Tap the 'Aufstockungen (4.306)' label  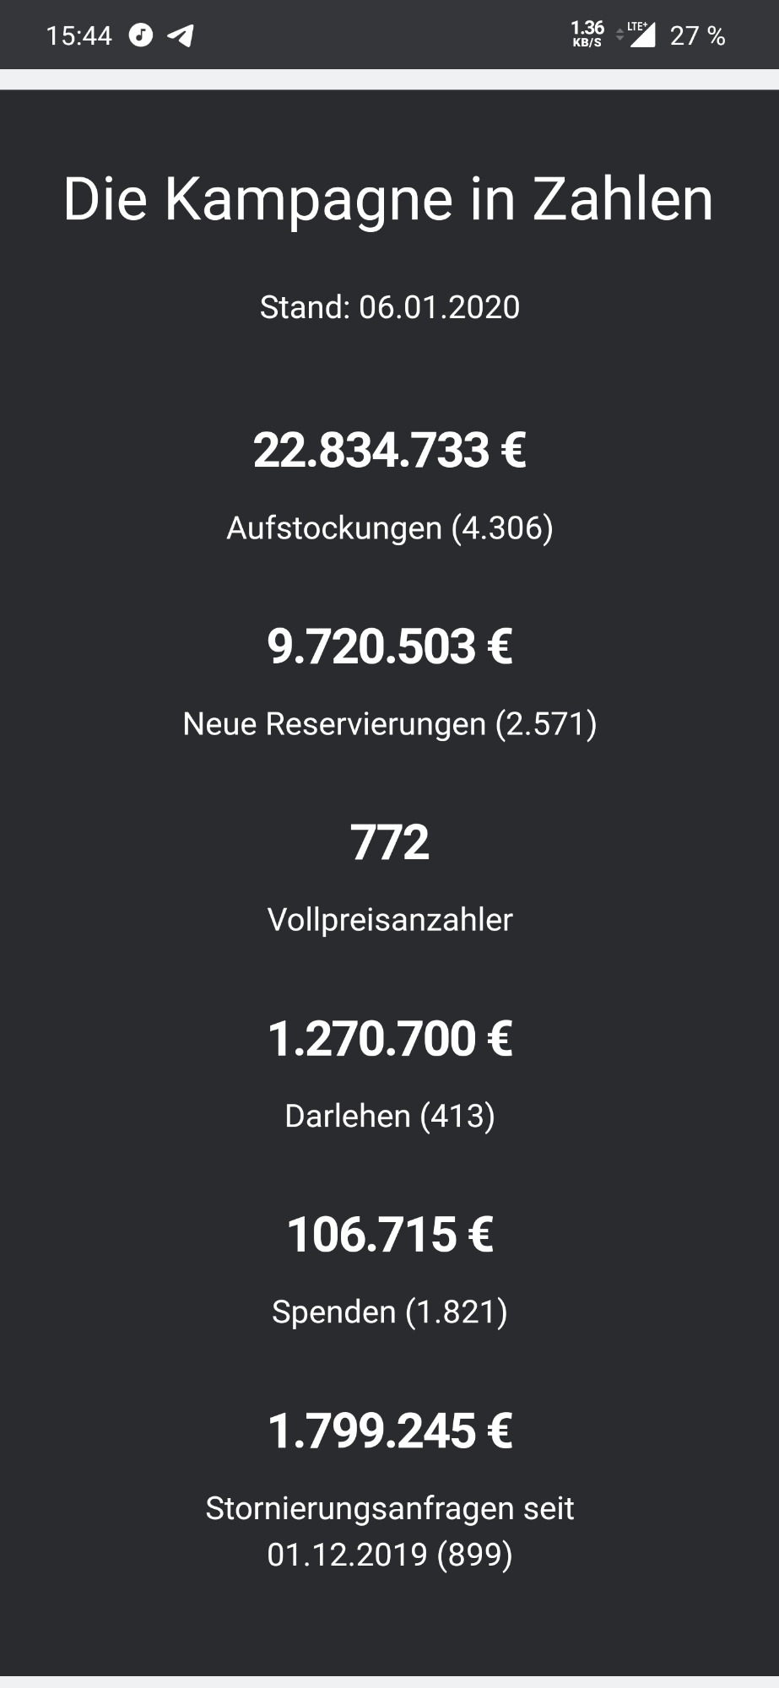[389, 528]
